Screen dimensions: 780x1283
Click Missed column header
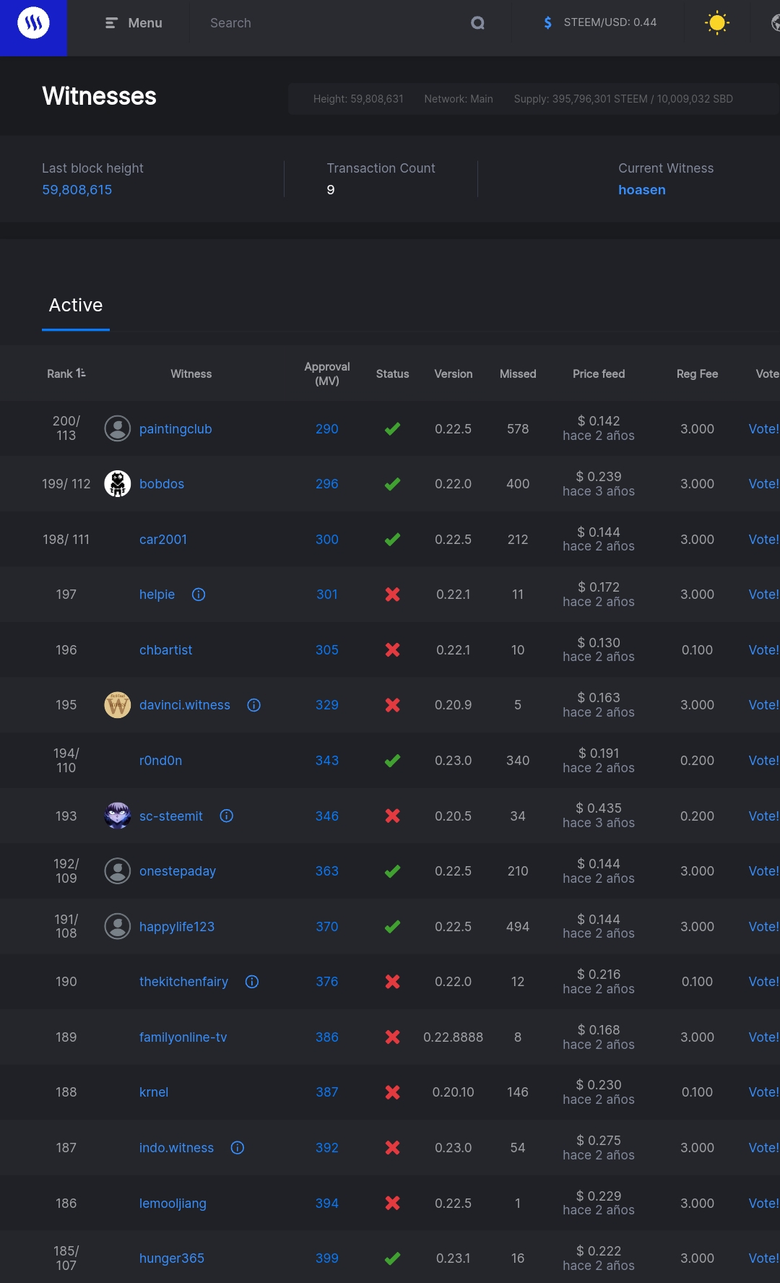coord(518,373)
